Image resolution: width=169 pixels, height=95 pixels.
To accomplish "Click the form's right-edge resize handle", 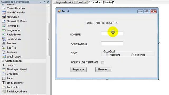I will click(x=159, y=43).
